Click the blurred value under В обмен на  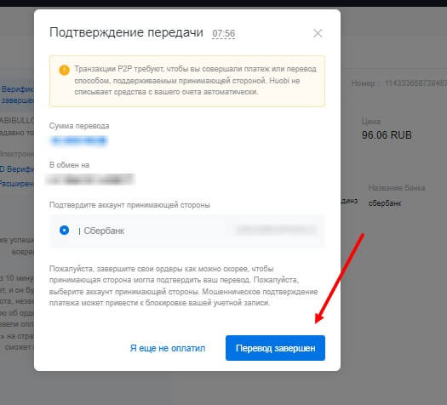90,180
